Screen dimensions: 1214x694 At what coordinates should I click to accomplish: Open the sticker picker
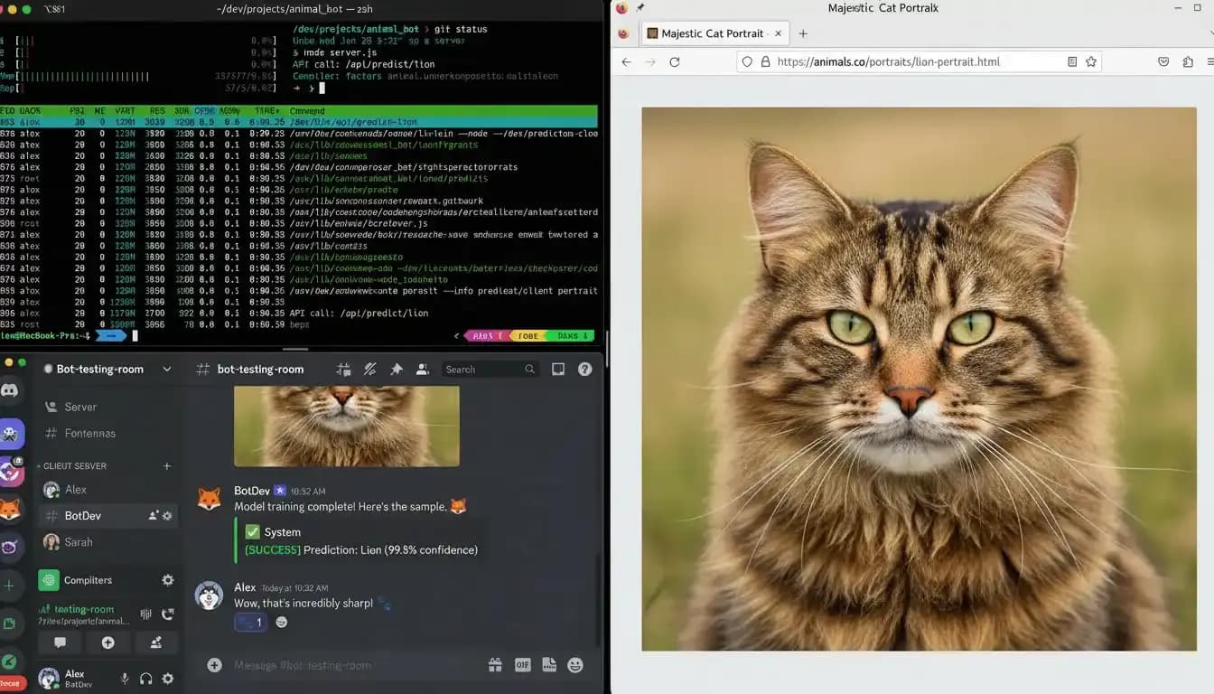click(x=548, y=664)
